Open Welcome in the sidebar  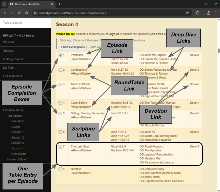coord(9,42)
